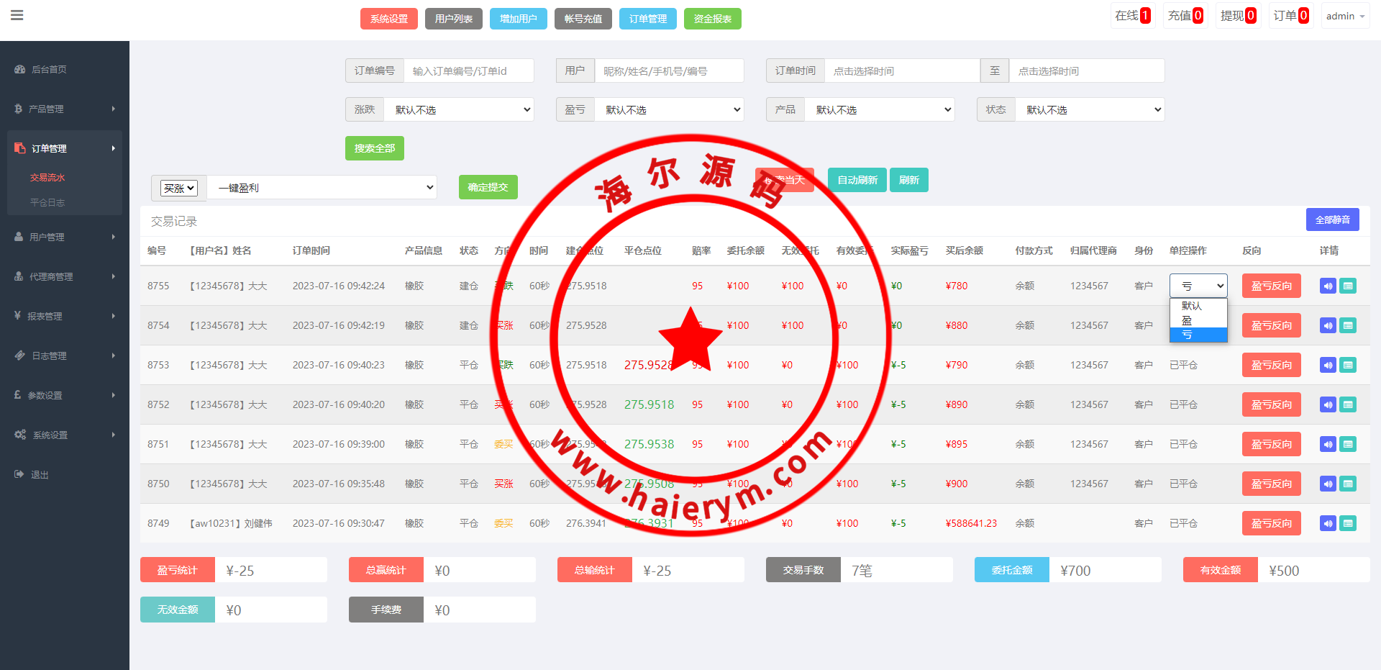Enable 自动刷新 auto refresh
Image resolution: width=1381 pixels, height=670 pixels.
pos(857,180)
